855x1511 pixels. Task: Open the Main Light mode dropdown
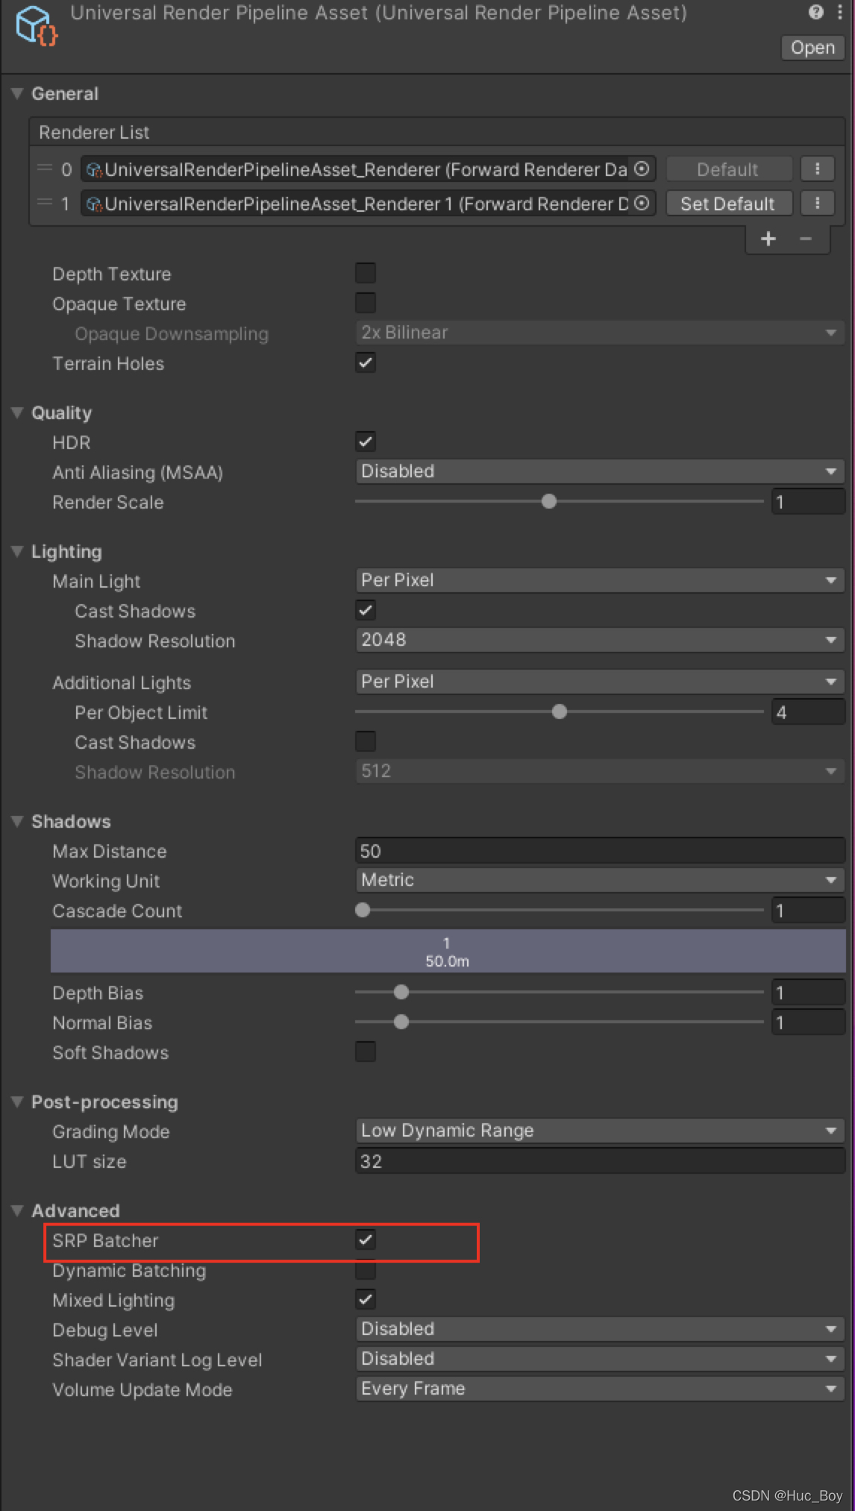(600, 580)
